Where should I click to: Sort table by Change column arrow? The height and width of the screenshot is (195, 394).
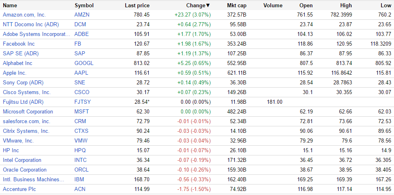(208, 6)
